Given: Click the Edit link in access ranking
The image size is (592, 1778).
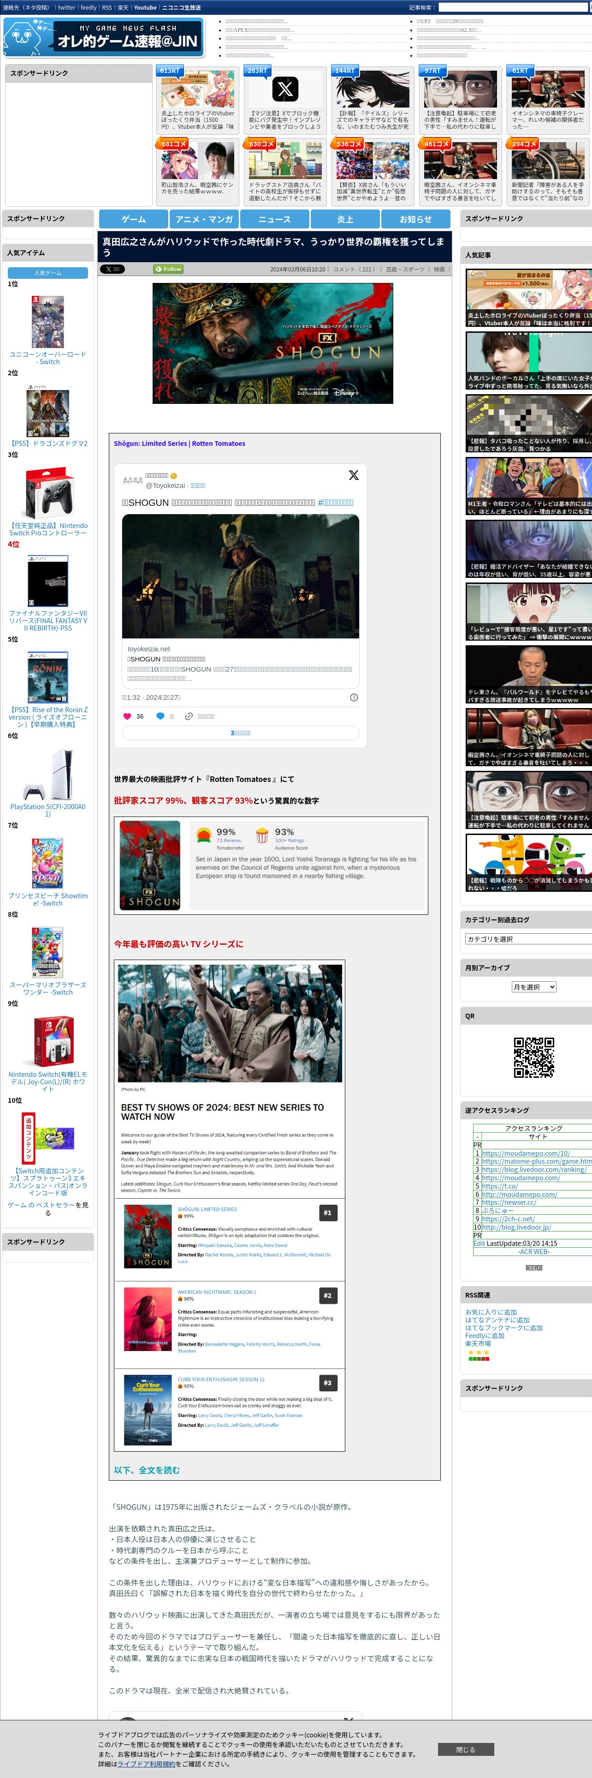Looking at the screenshot, I should [x=479, y=1243].
